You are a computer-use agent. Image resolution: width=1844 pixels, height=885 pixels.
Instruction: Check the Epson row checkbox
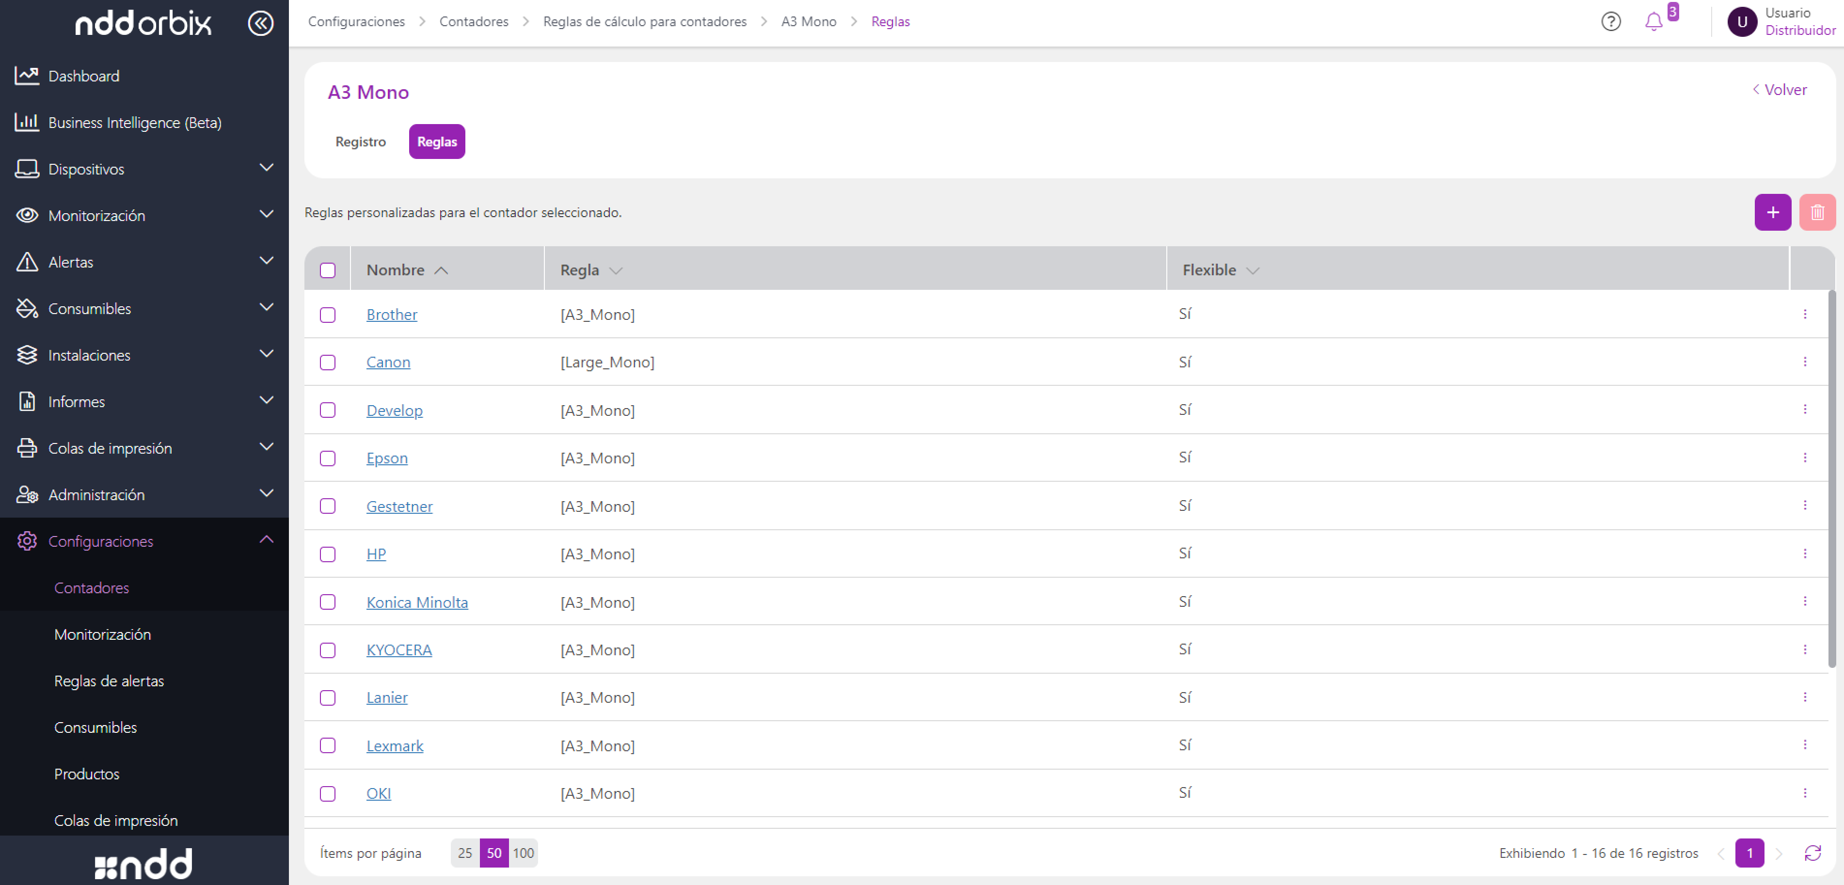click(328, 458)
